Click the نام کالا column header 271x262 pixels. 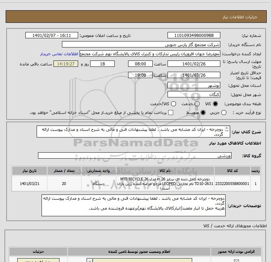[x=165, y=171]
